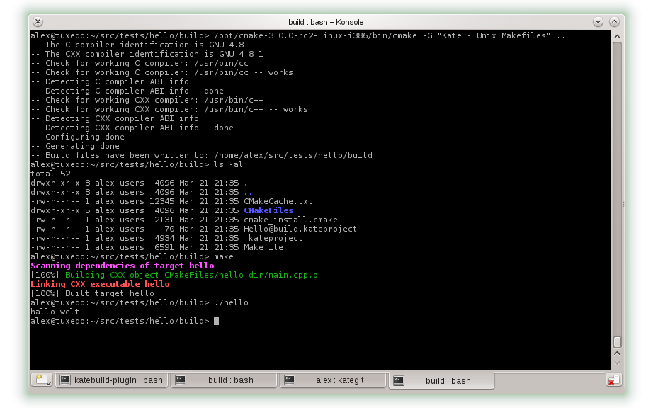Close the Konsole window

pyautogui.click(x=38, y=22)
